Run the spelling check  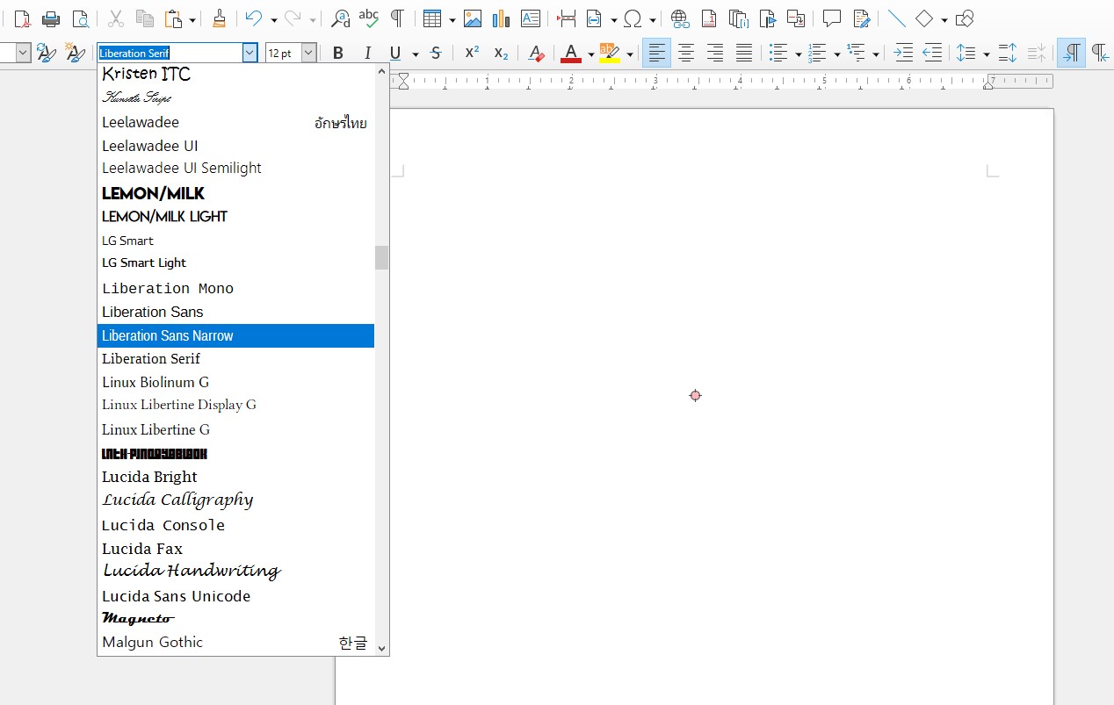[368, 18]
